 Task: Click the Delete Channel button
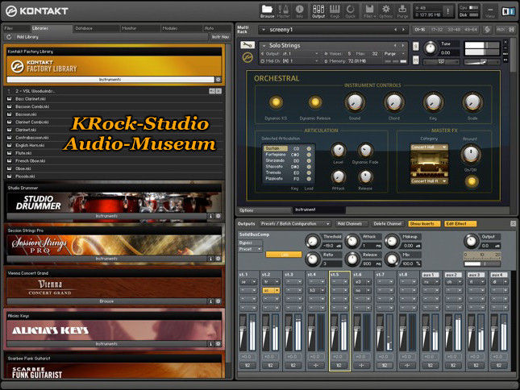pos(388,224)
